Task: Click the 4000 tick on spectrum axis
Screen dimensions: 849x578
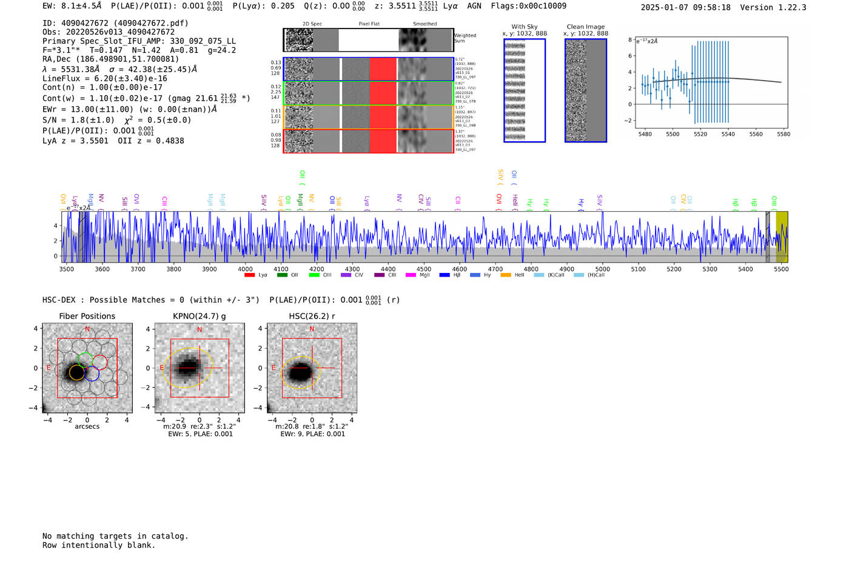Action: (245, 269)
